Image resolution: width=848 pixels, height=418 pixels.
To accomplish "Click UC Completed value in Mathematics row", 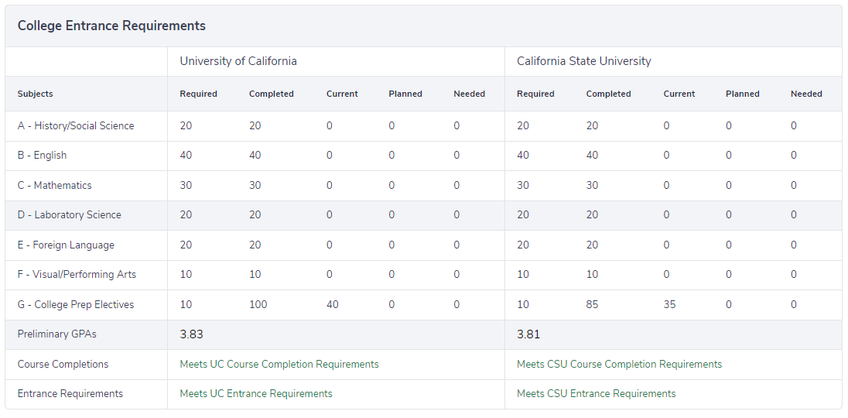I will click(255, 185).
